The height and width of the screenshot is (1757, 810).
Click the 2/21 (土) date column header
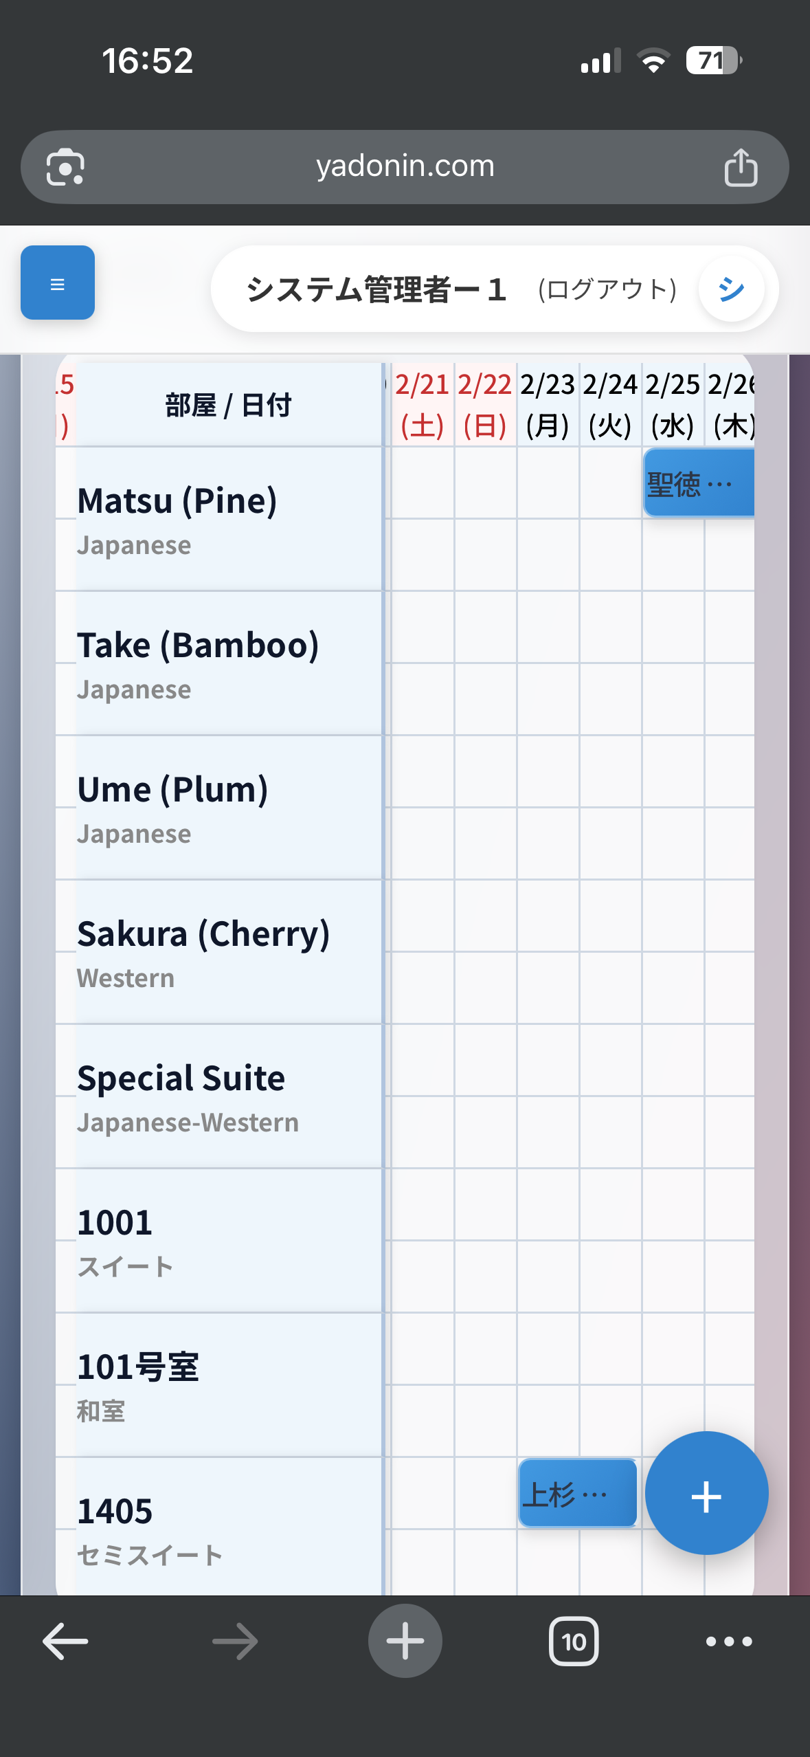422,405
